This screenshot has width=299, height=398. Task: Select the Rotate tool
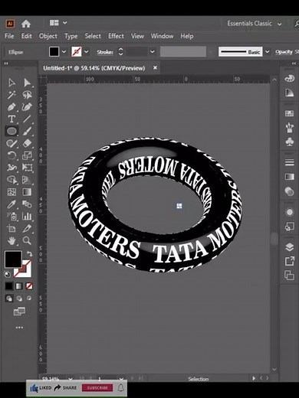click(11, 155)
